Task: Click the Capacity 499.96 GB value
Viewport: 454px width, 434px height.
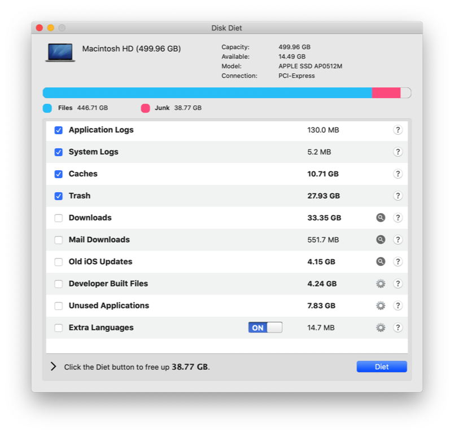Action: click(294, 47)
